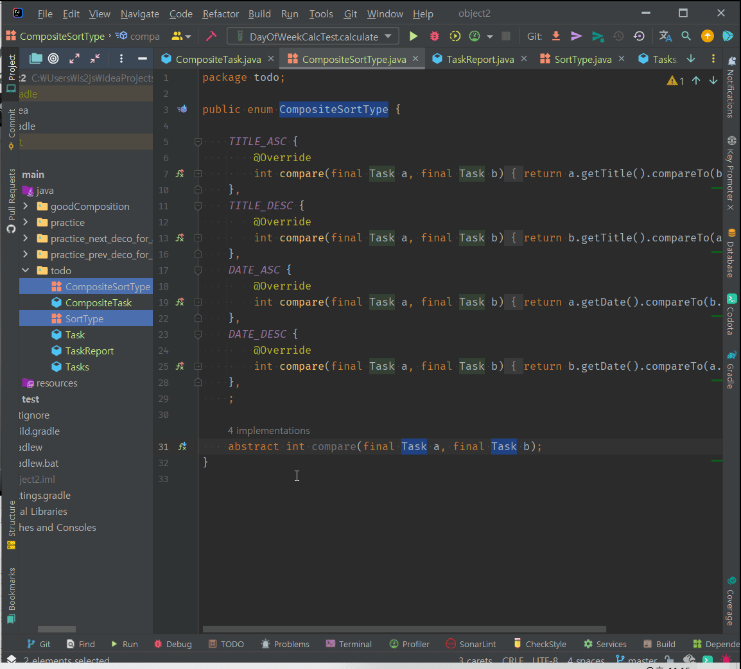Expand the goodComposition folder
741x669 pixels.
pos(26,207)
